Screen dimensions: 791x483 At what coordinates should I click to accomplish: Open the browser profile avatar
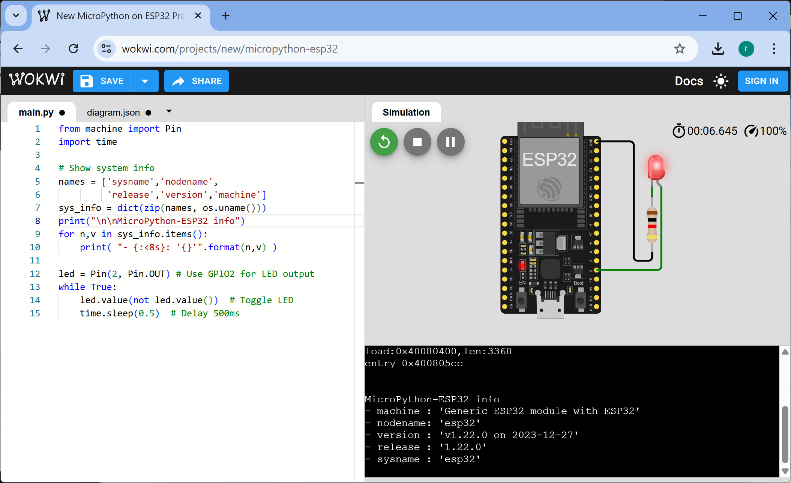pyautogui.click(x=746, y=49)
